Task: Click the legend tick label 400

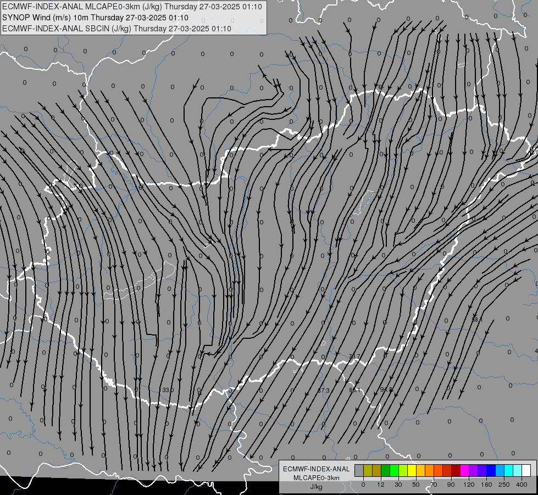Action: 522,485
